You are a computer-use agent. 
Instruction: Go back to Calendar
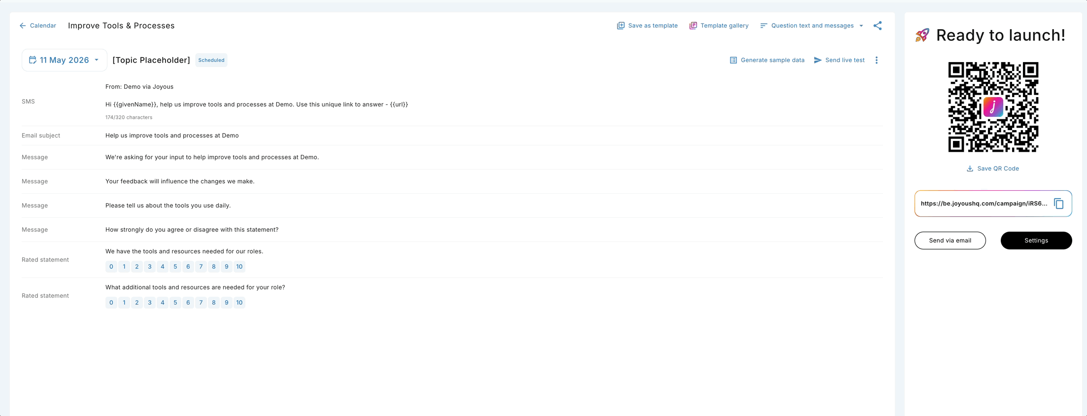tap(37, 26)
